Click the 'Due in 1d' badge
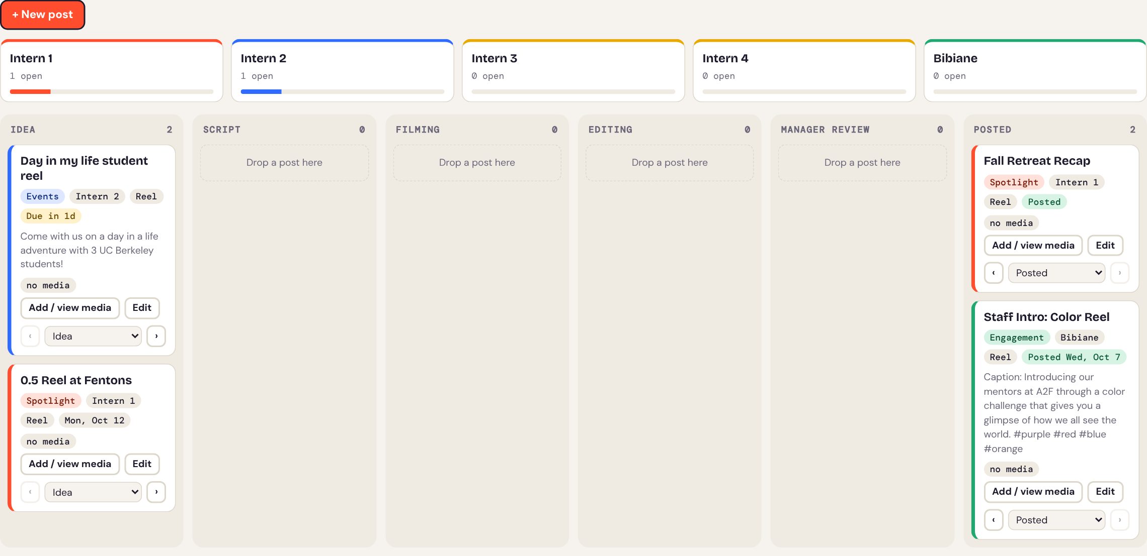The height and width of the screenshot is (556, 1147). 51,216
